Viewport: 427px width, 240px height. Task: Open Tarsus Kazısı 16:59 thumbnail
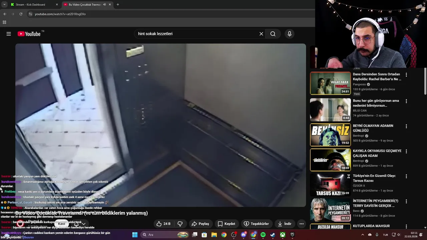tap(330, 185)
